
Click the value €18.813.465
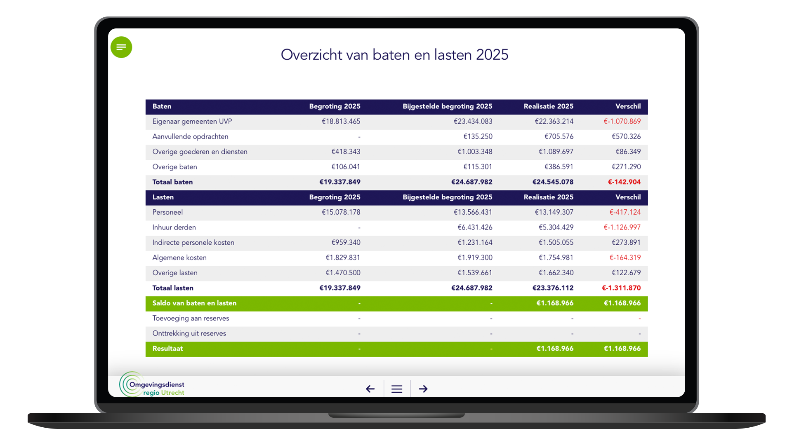point(341,122)
